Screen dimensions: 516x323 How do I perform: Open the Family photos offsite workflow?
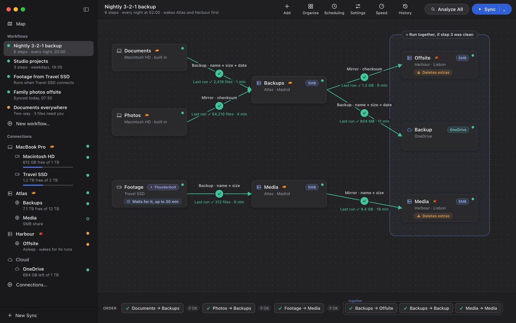tap(49, 95)
